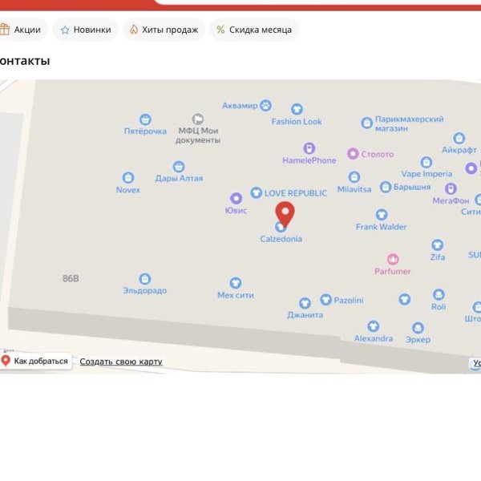Viewport: 481px width, 481px height.
Task: Click the Alexandra text label
Action: [x=374, y=338]
